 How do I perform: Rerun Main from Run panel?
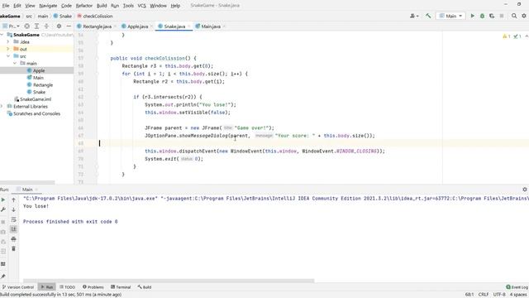pos(3,199)
